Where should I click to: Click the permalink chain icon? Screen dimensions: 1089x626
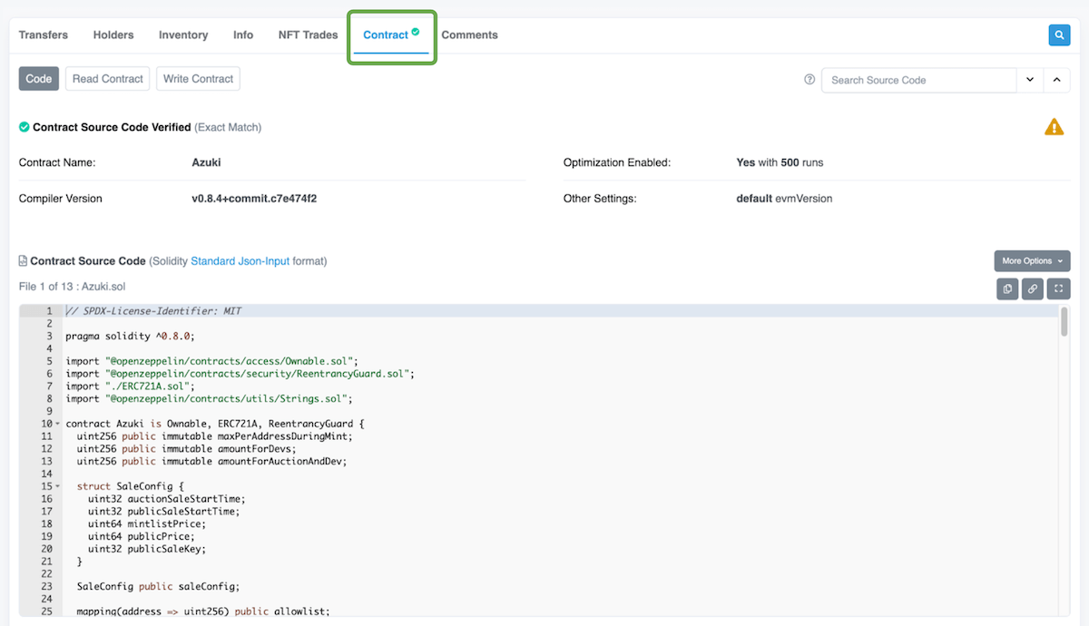pyautogui.click(x=1033, y=289)
